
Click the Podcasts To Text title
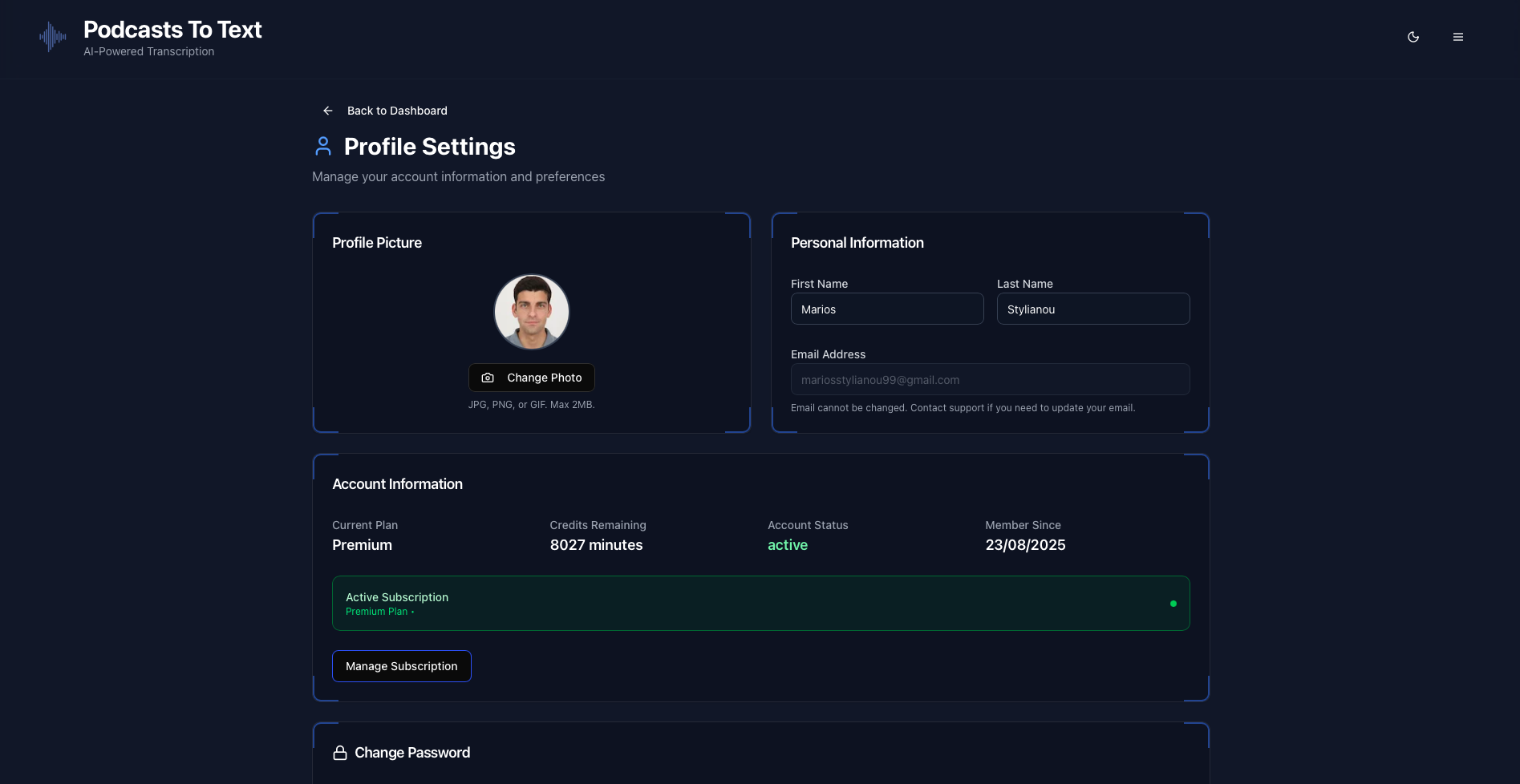(172, 30)
